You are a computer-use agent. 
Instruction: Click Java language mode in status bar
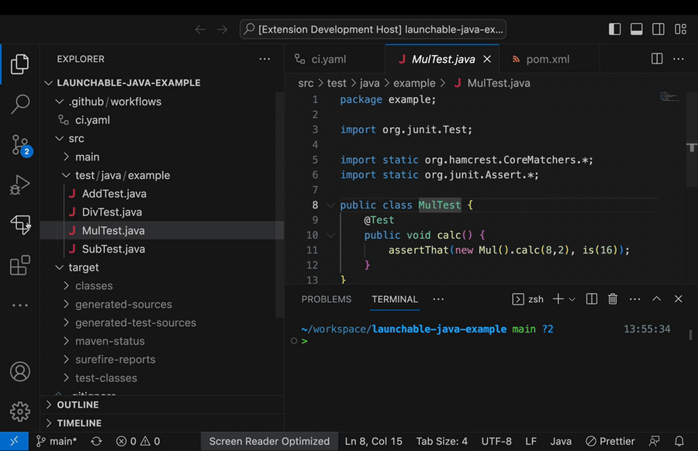[561, 441]
